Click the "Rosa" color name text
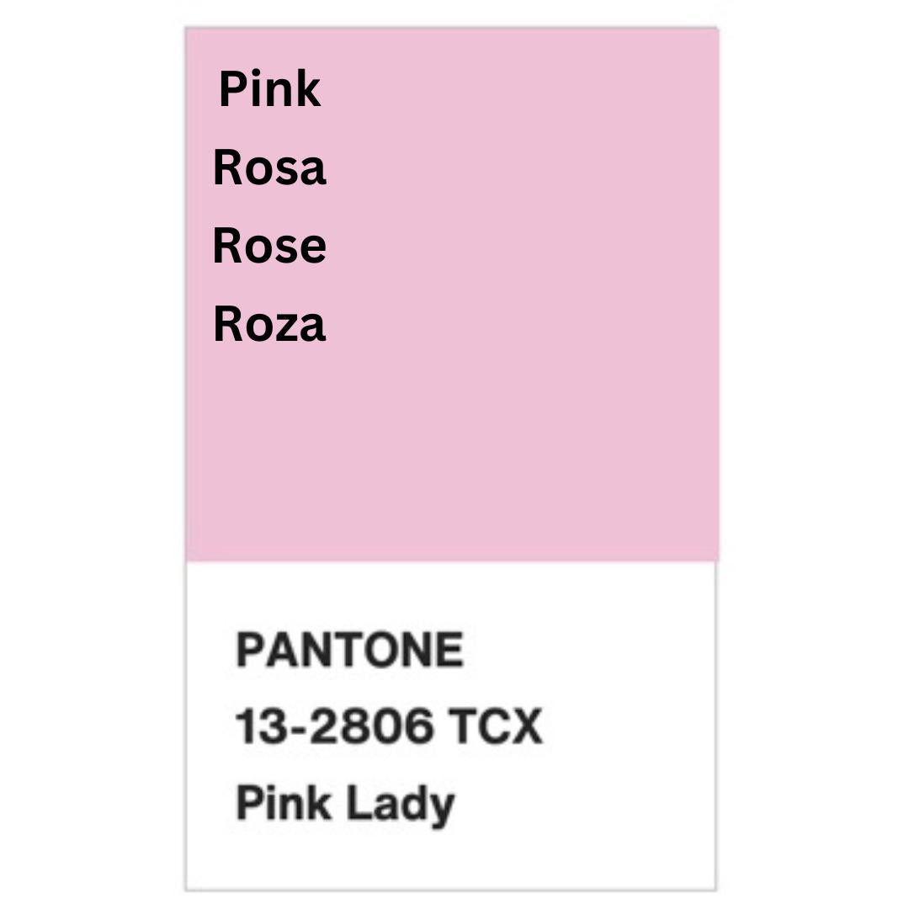This screenshot has width=909, height=909. point(269,167)
